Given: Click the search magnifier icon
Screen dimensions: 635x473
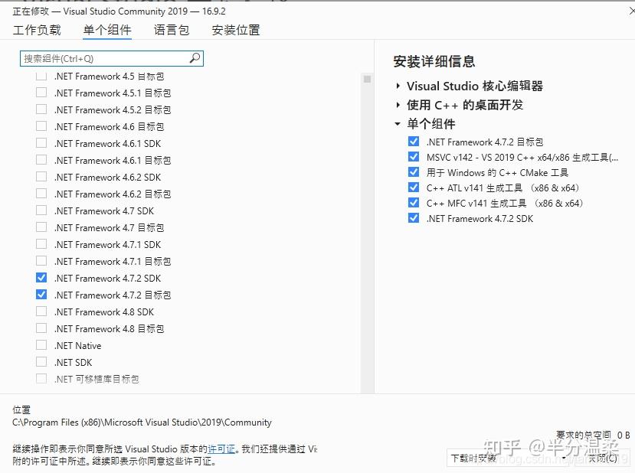Looking at the screenshot, I should pos(195,58).
